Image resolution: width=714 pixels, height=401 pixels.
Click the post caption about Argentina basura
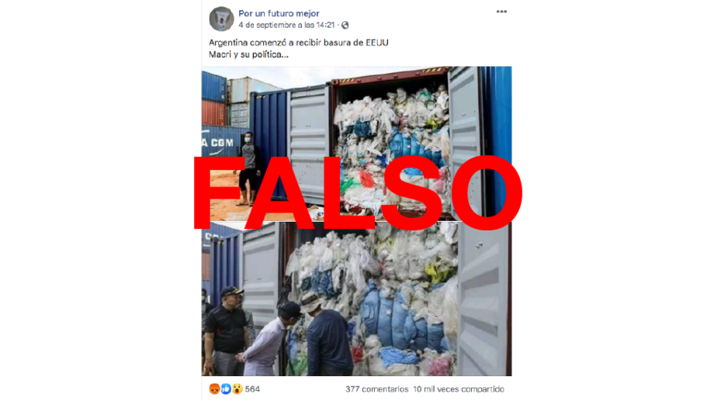pos(299,43)
